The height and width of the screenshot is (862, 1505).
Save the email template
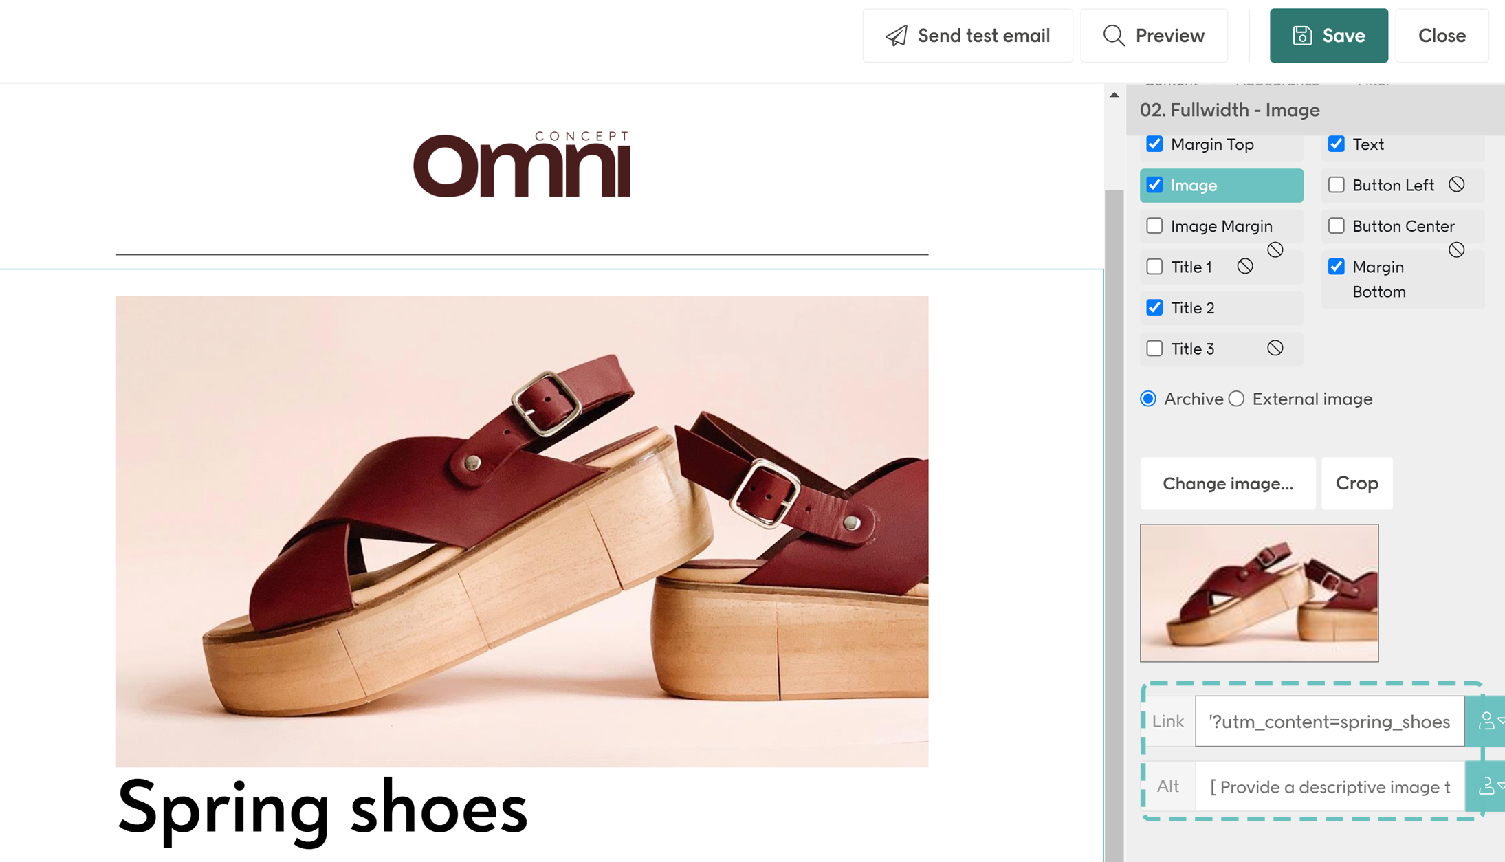tap(1328, 36)
